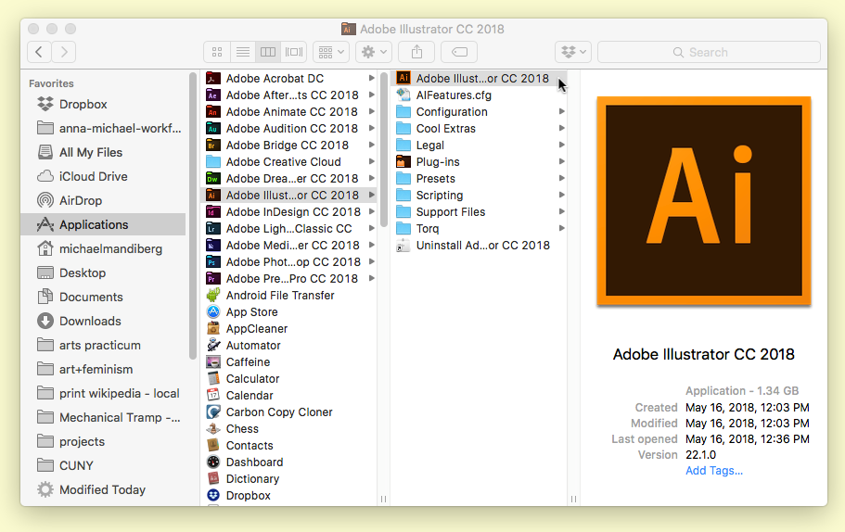This screenshot has height=532, width=845.
Task: Go back with the back arrow
Action: [39, 52]
